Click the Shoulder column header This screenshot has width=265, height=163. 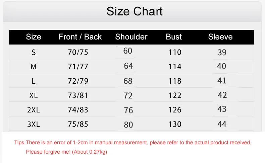click(131, 37)
